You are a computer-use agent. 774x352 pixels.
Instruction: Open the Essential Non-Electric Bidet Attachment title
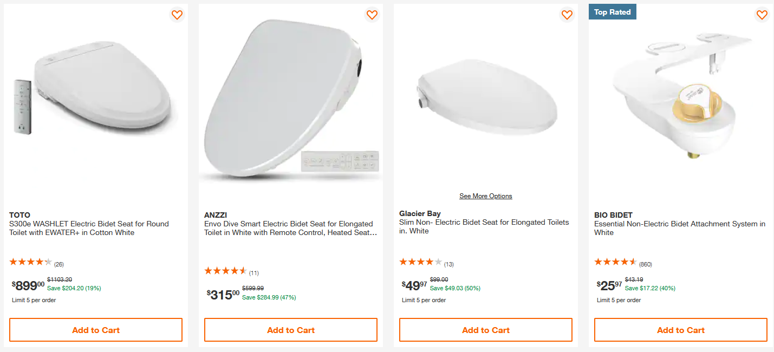[x=680, y=228]
